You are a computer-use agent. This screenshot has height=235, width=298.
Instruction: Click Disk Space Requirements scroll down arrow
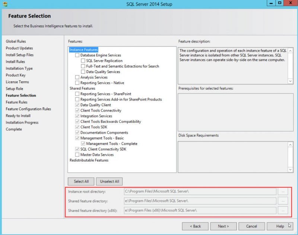coord(290,169)
